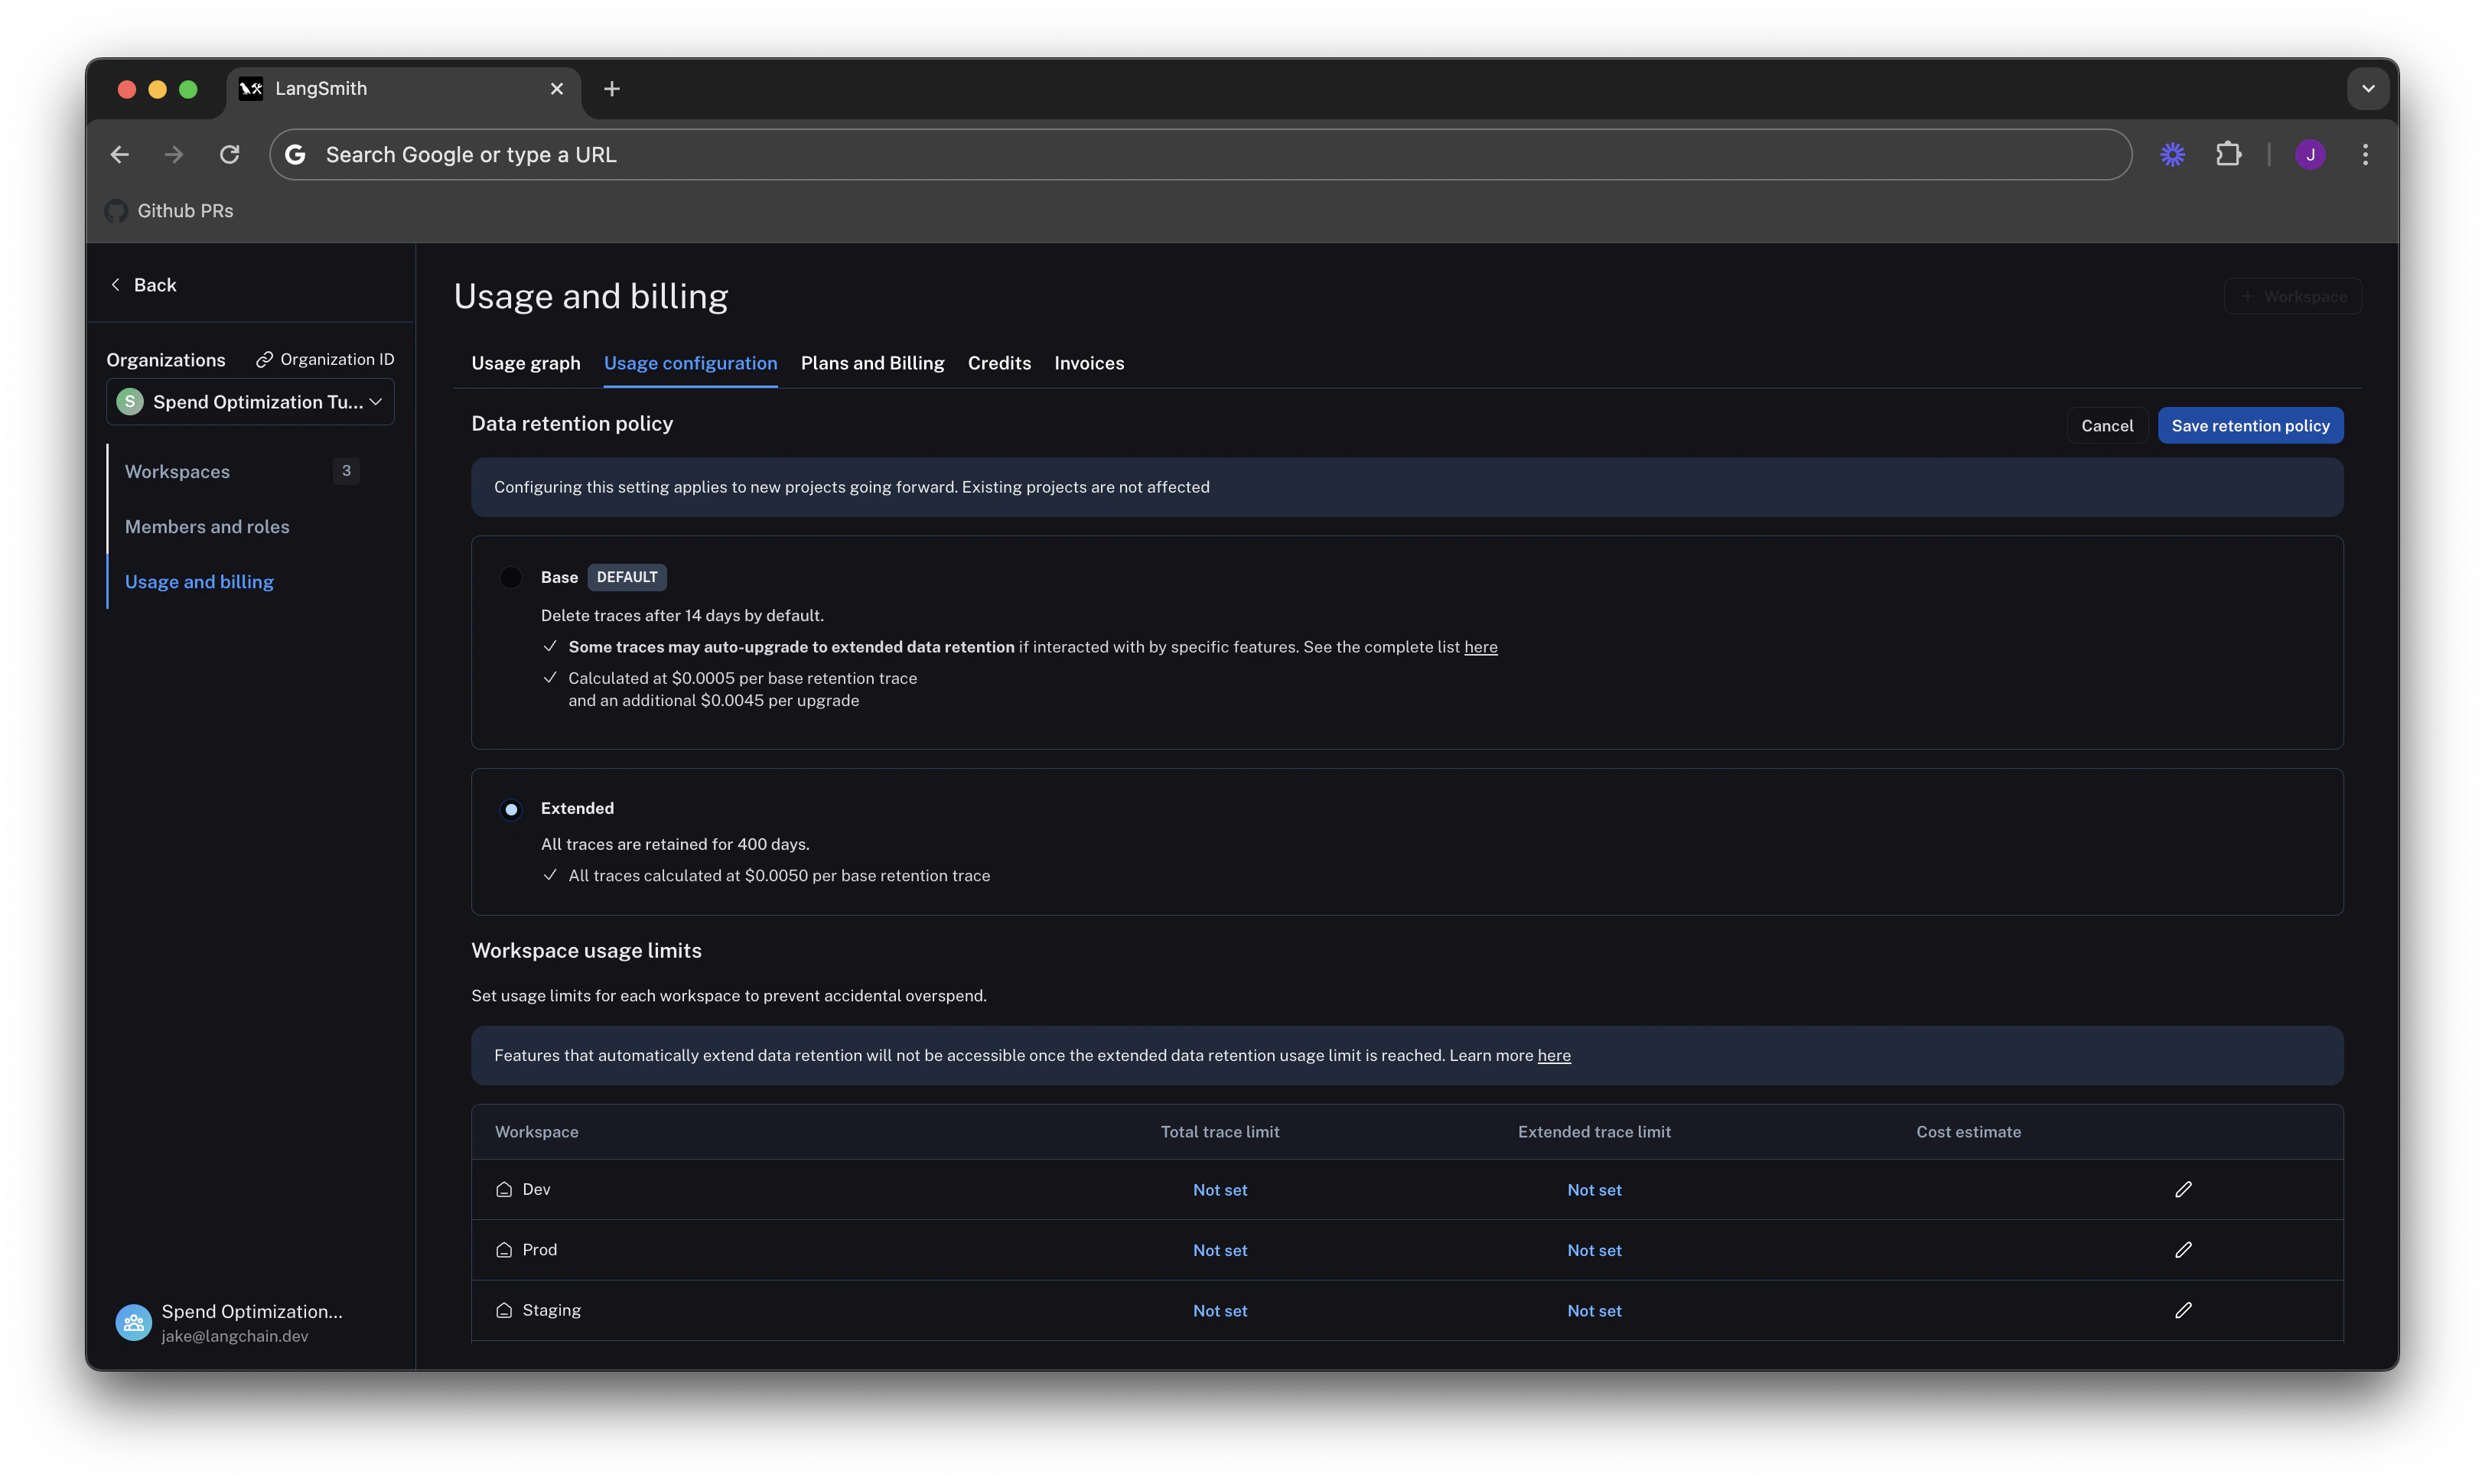Click the Staging row pencil icon

tap(2183, 1310)
